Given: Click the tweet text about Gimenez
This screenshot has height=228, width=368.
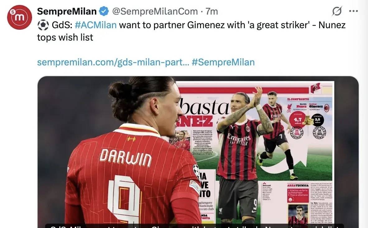Looking at the screenshot, I should [x=191, y=31].
